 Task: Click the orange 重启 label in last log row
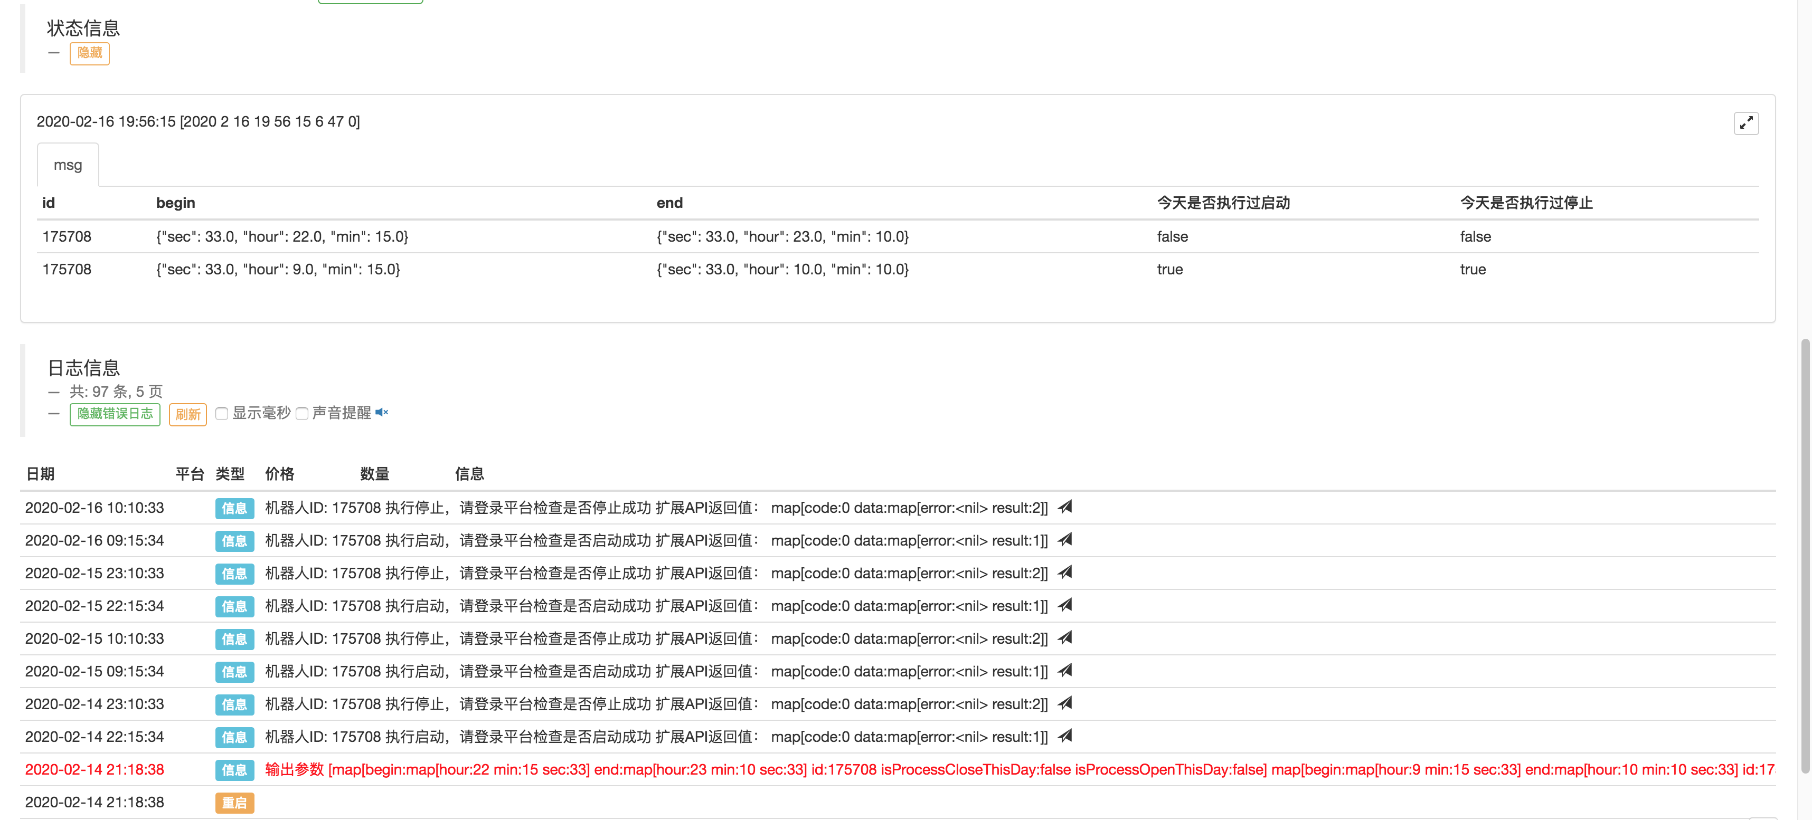(x=234, y=803)
